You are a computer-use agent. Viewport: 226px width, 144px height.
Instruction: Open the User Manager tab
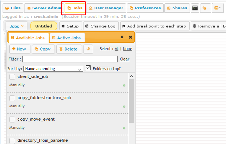click(x=106, y=8)
